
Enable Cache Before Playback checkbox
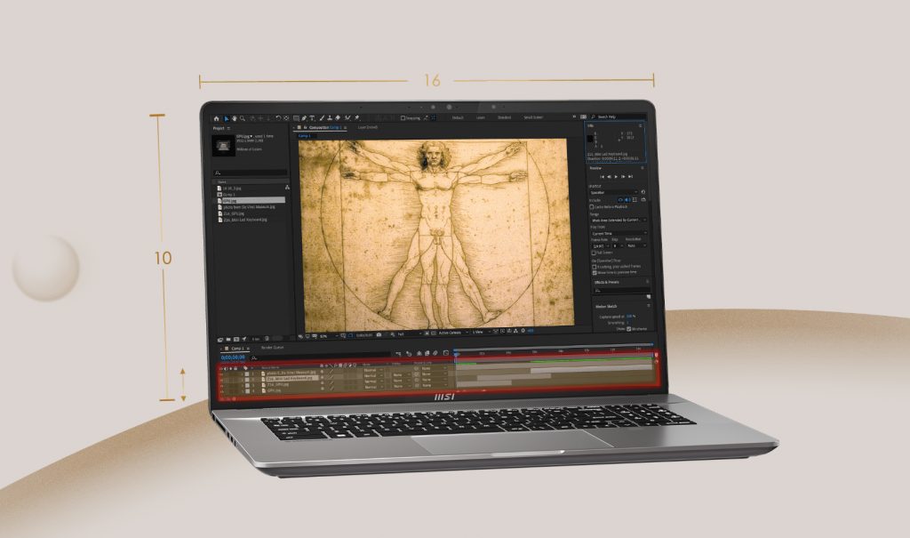pos(591,207)
